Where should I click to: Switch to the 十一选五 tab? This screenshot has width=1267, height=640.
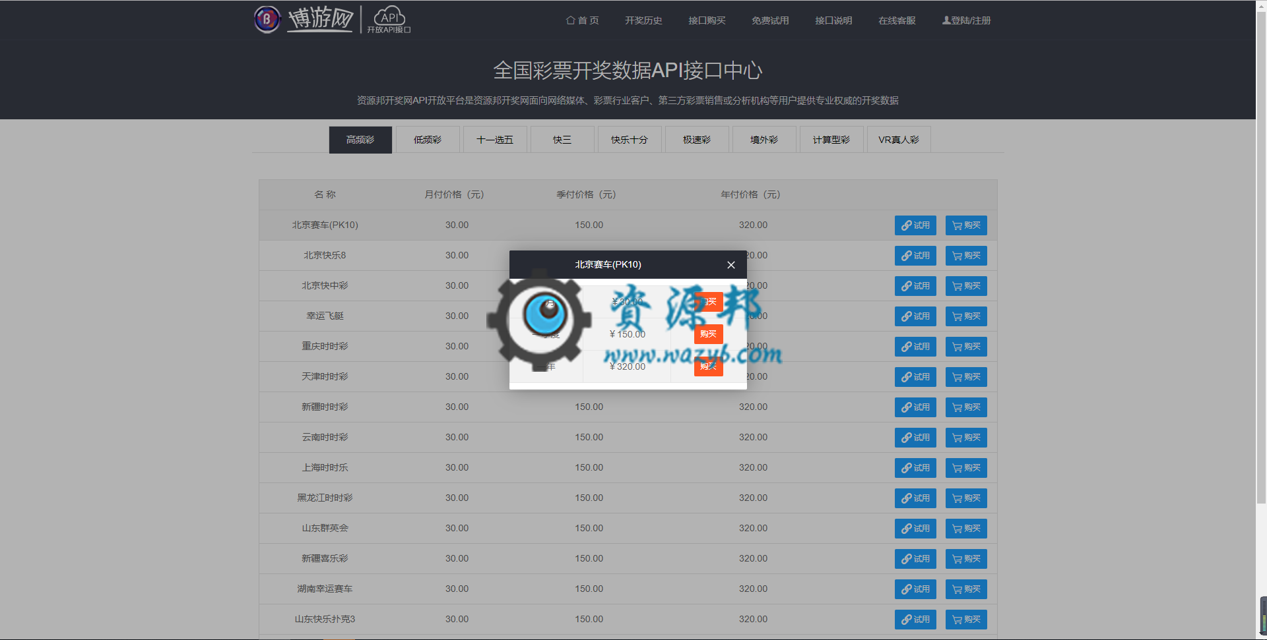pyautogui.click(x=495, y=140)
